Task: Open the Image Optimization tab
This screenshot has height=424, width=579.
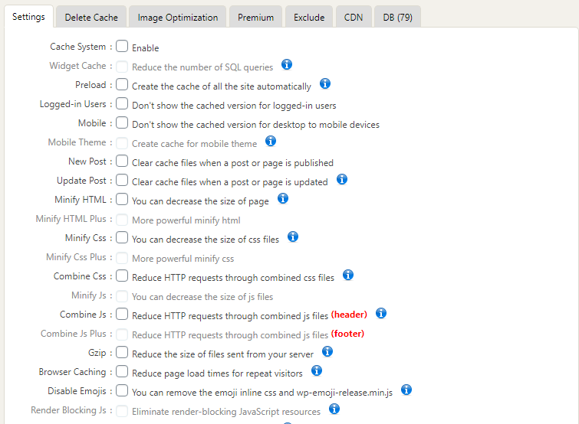Action: [177, 17]
